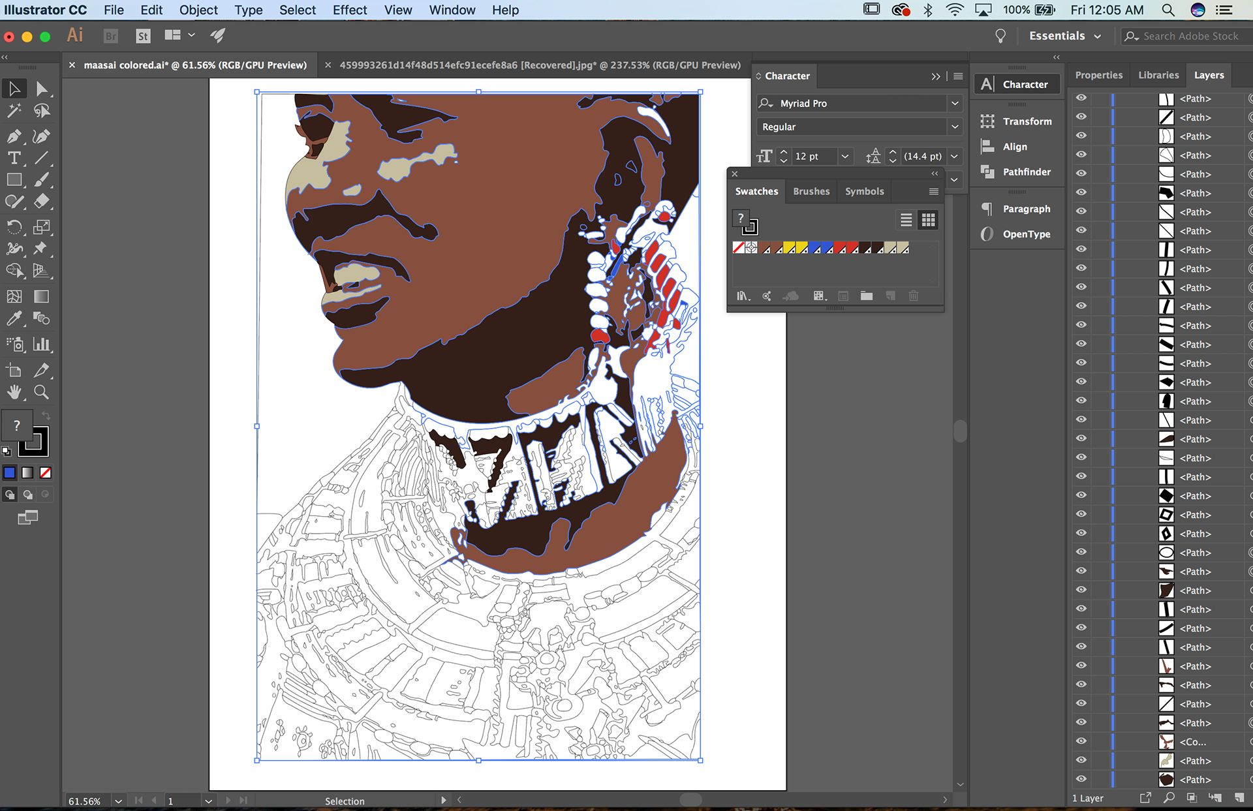This screenshot has width=1253, height=811.
Task: Hide the topmost Path layer via eye icon
Action: click(1081, 98)
